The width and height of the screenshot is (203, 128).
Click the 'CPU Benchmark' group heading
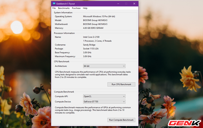pos(62,61)
